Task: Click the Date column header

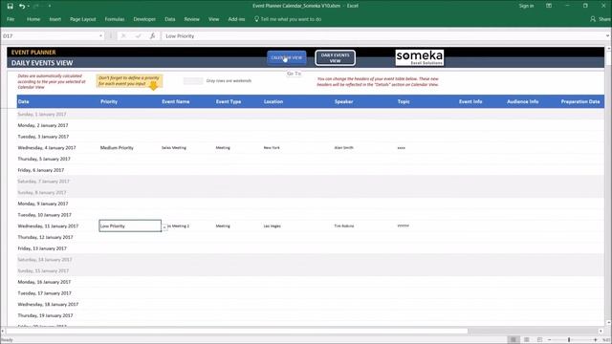Action: point(23,101)
